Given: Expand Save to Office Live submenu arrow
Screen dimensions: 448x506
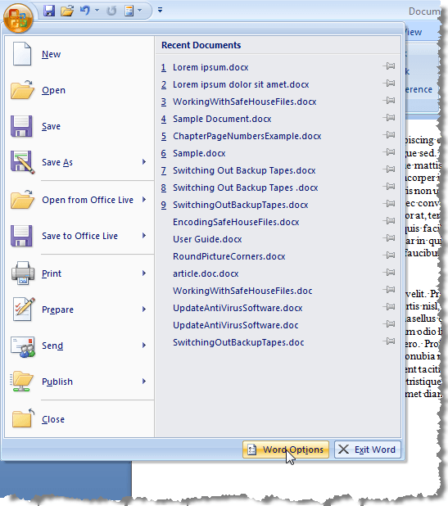Looking at the screenshot, I should [x=144, y=236].
